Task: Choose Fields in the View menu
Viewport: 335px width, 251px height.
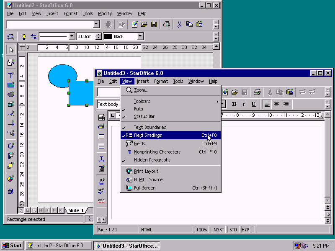Action: click(170, 143)
